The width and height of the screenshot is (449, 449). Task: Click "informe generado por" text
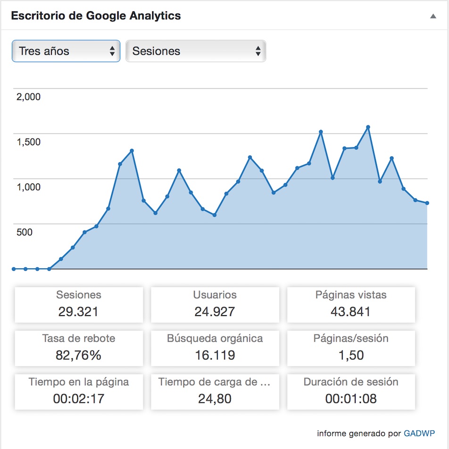359,433
